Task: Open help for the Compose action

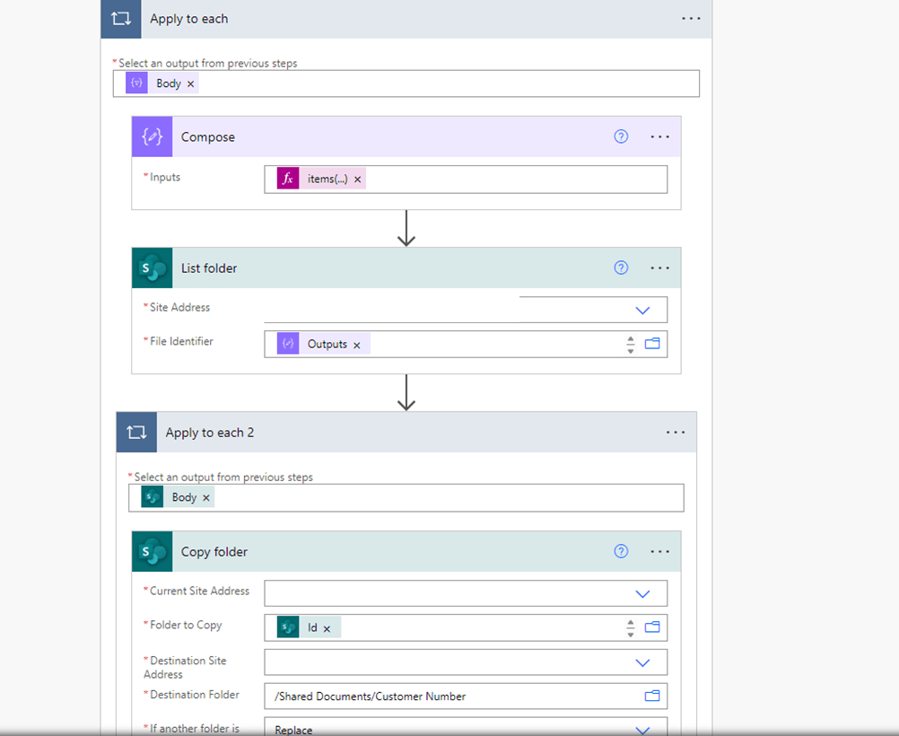Action: click(621, 136)
